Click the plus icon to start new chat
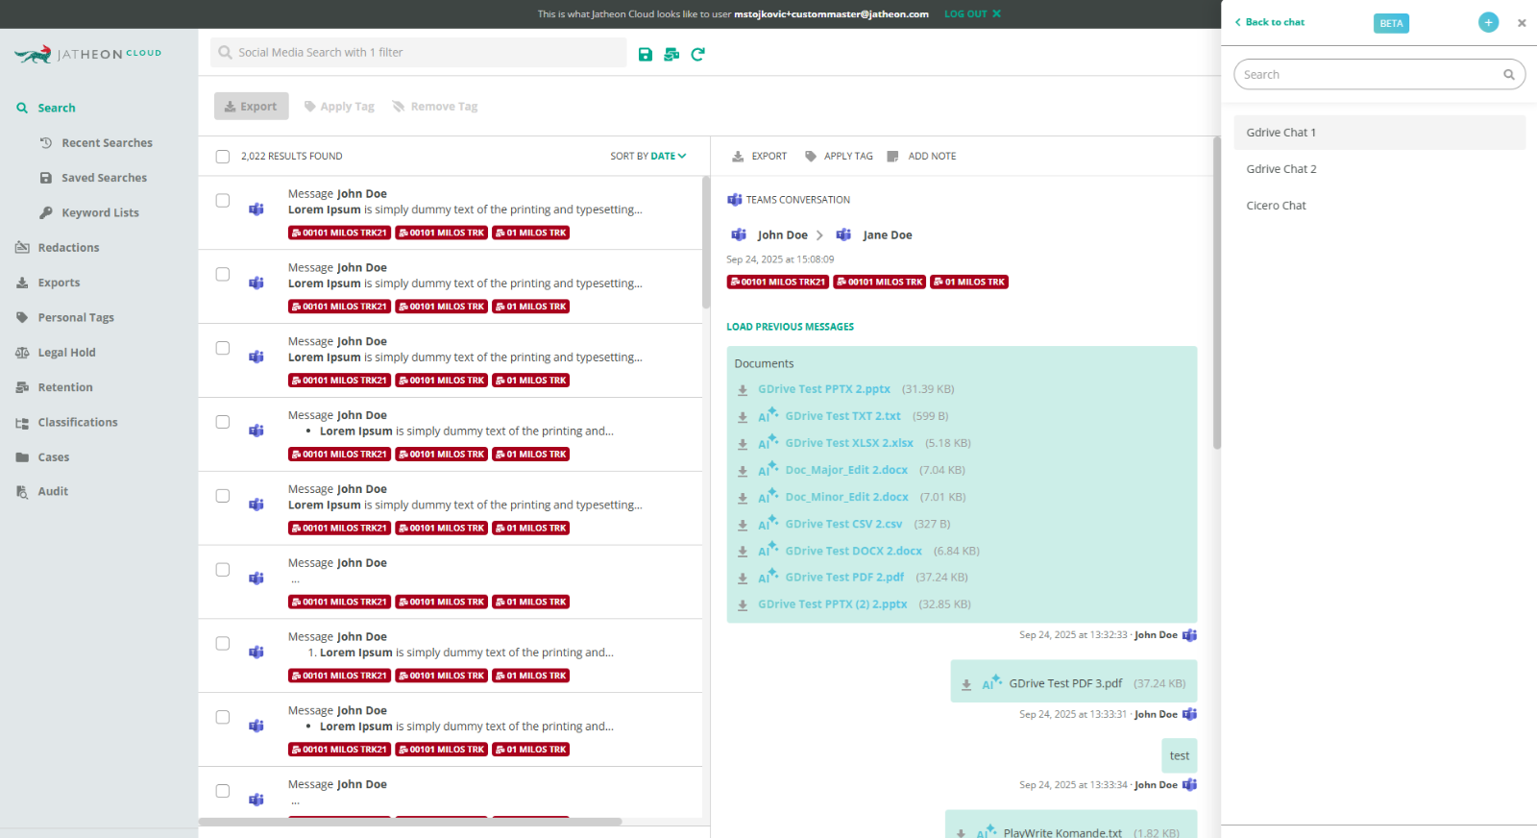Image resolution: width=1537 pixels, height=838 pixels. point(1488,22)
